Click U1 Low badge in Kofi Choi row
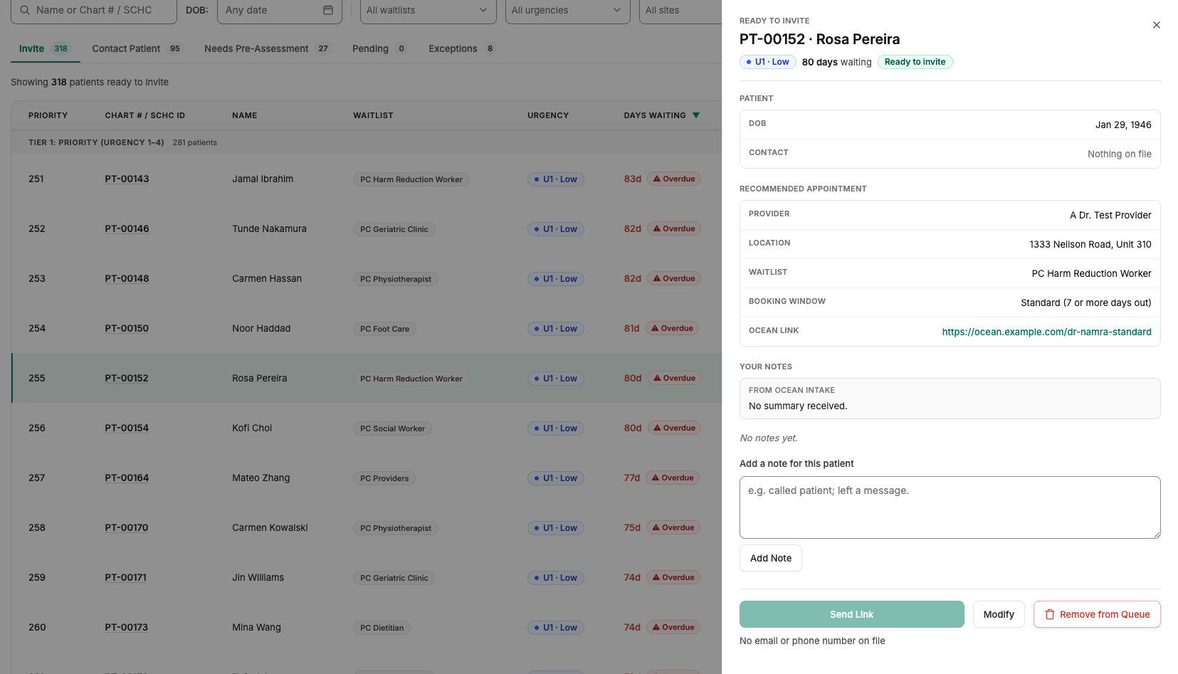 pos(556,428)
